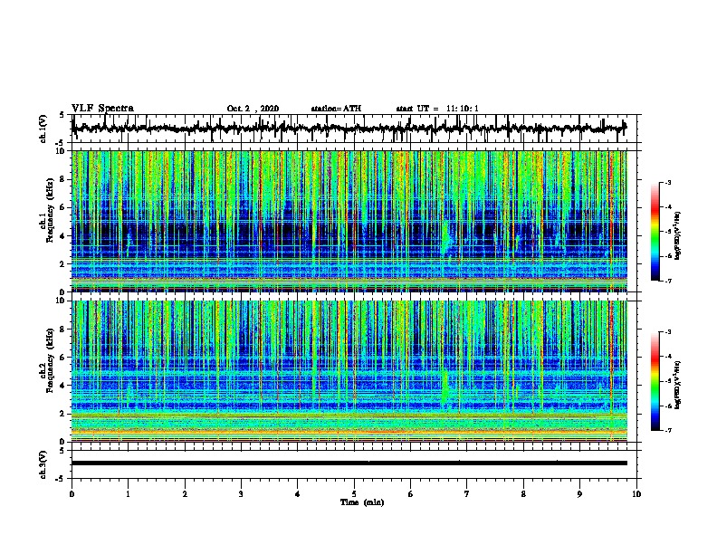Click the 'Time (min)' axis title

pyautogui.click(x=362, y=502)
